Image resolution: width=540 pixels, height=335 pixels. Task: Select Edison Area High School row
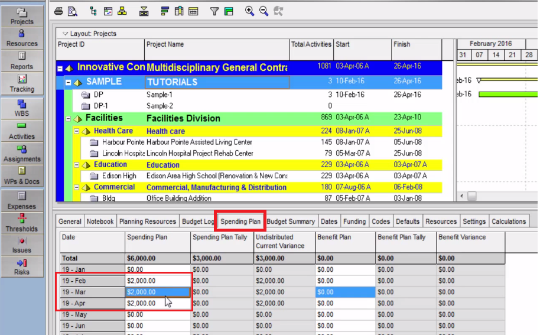click(x=262, y=176)
